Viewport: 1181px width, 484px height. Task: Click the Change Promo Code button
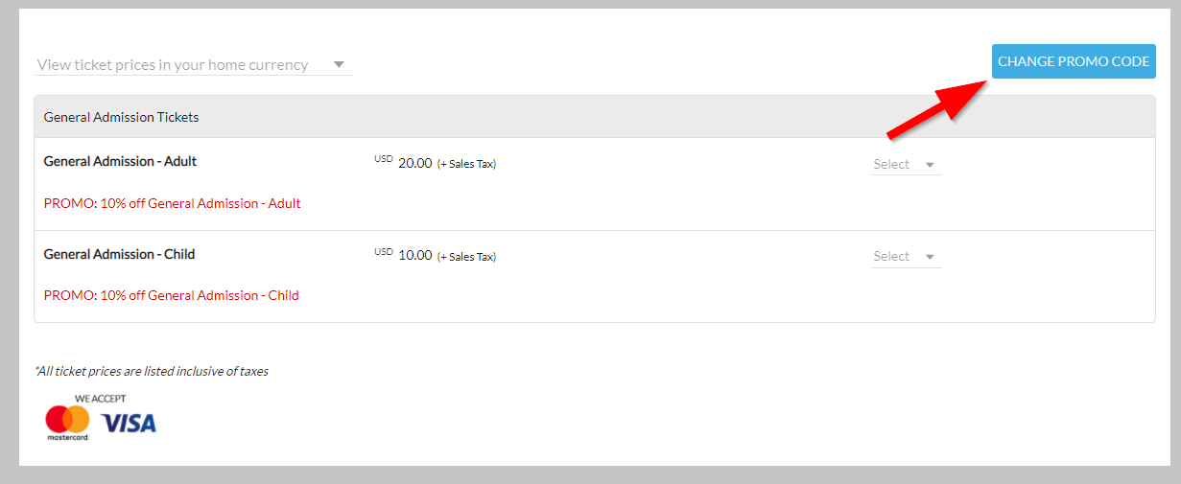coord(1074,61)
